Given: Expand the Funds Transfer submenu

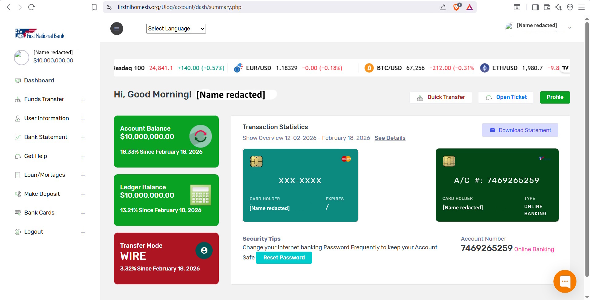Looking at the screenshot, I should [83, 100].
